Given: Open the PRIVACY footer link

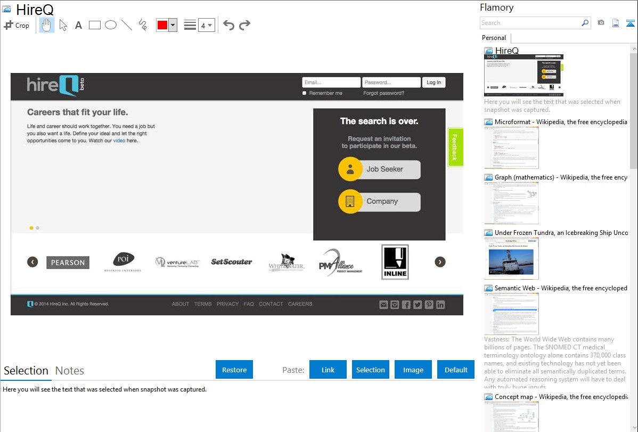Looking at the screenshot, I should (x=227, y=304).
